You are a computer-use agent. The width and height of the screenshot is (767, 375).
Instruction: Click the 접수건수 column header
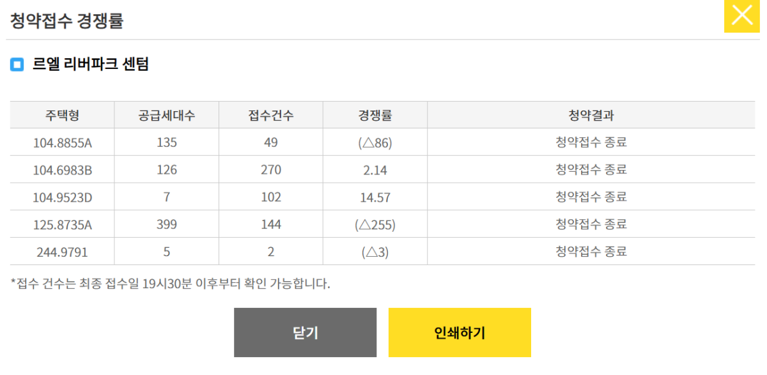pos(271,116)
